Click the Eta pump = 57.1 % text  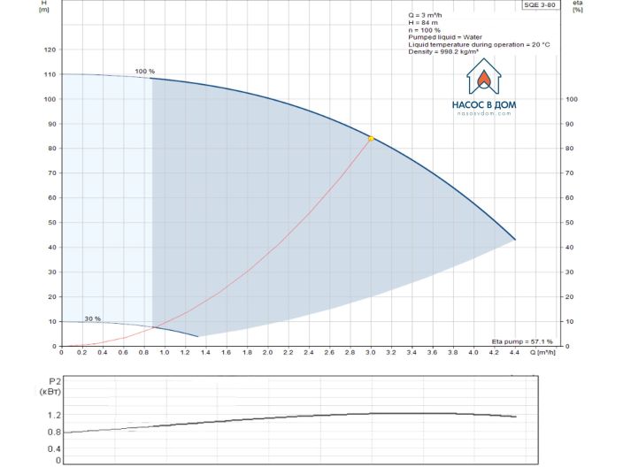522,341
